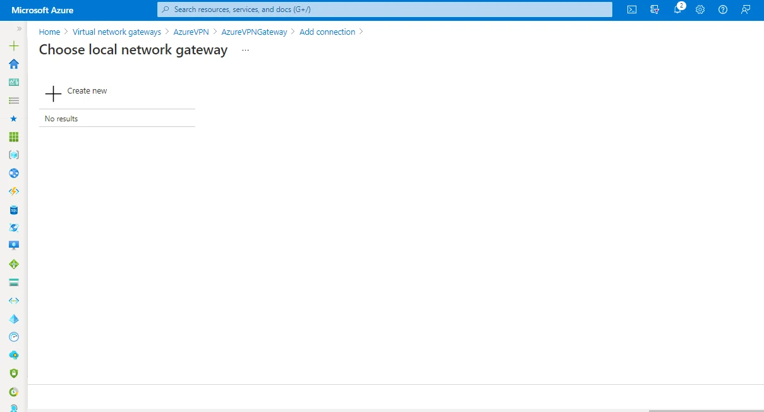Open the Dashboard icon in the sidebar
Screen dimensions: 764x412
[x=13, y=82]
